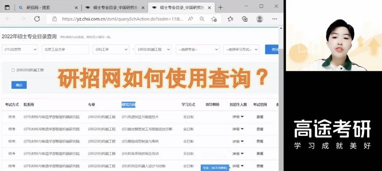
Task: Click the 北京工业大学 school input field
Action: tap(65, 50)
